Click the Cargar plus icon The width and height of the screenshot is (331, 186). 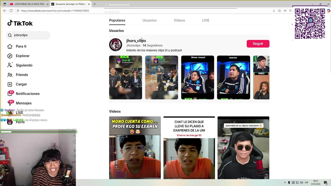tap(10, 84)
